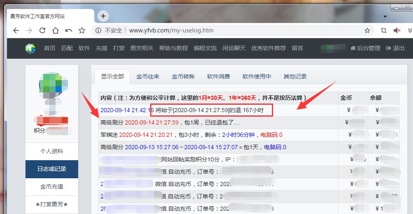Image resolution: width=413 pixels, height=214 pixels.
Task: Open 后台管理 admin link
Action: point(365,48)
